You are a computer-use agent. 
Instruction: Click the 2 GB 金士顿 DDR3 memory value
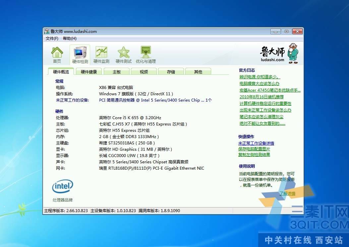129,136
